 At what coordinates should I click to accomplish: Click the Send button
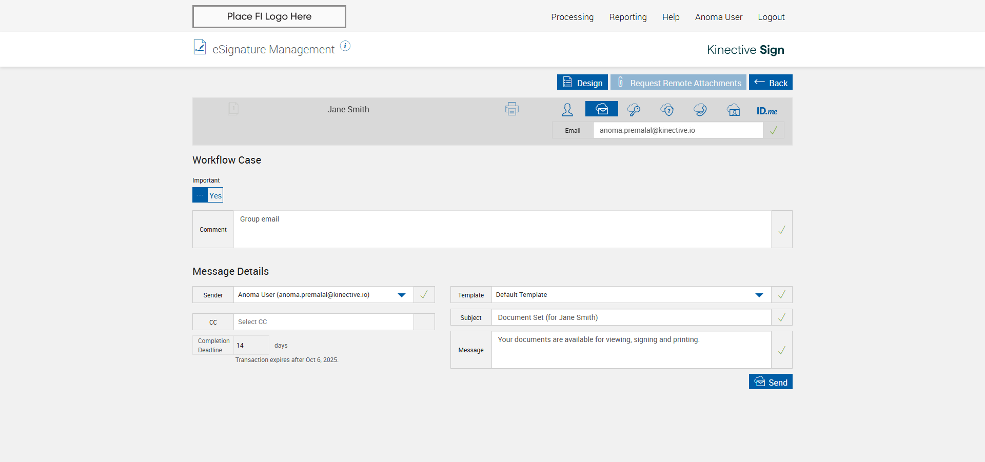pos(771,382)
